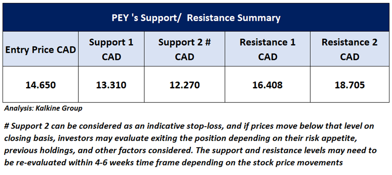Select the Support 2 # CAD header
This screenshot has width=392, height=175.
pos(184,49)
